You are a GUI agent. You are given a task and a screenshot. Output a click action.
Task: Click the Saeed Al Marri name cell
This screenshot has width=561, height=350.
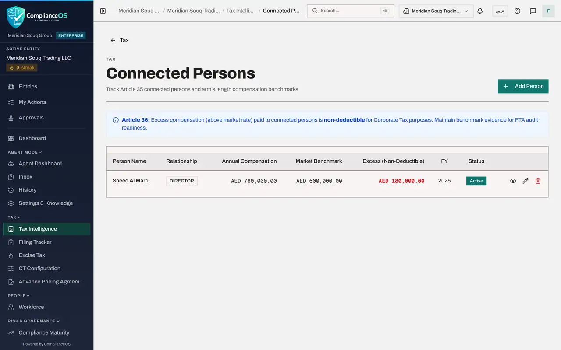pyautogui.click(x=131, y=181)
